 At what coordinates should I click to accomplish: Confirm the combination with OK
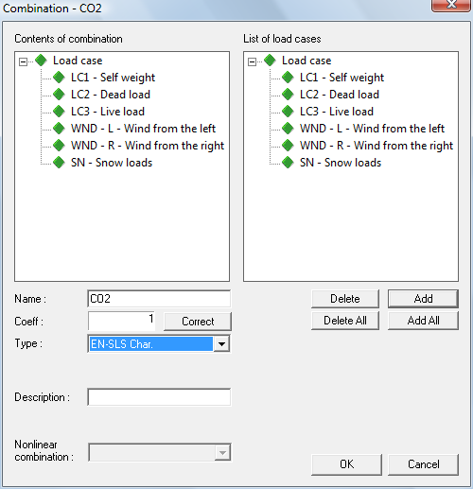tap(346, 464)
